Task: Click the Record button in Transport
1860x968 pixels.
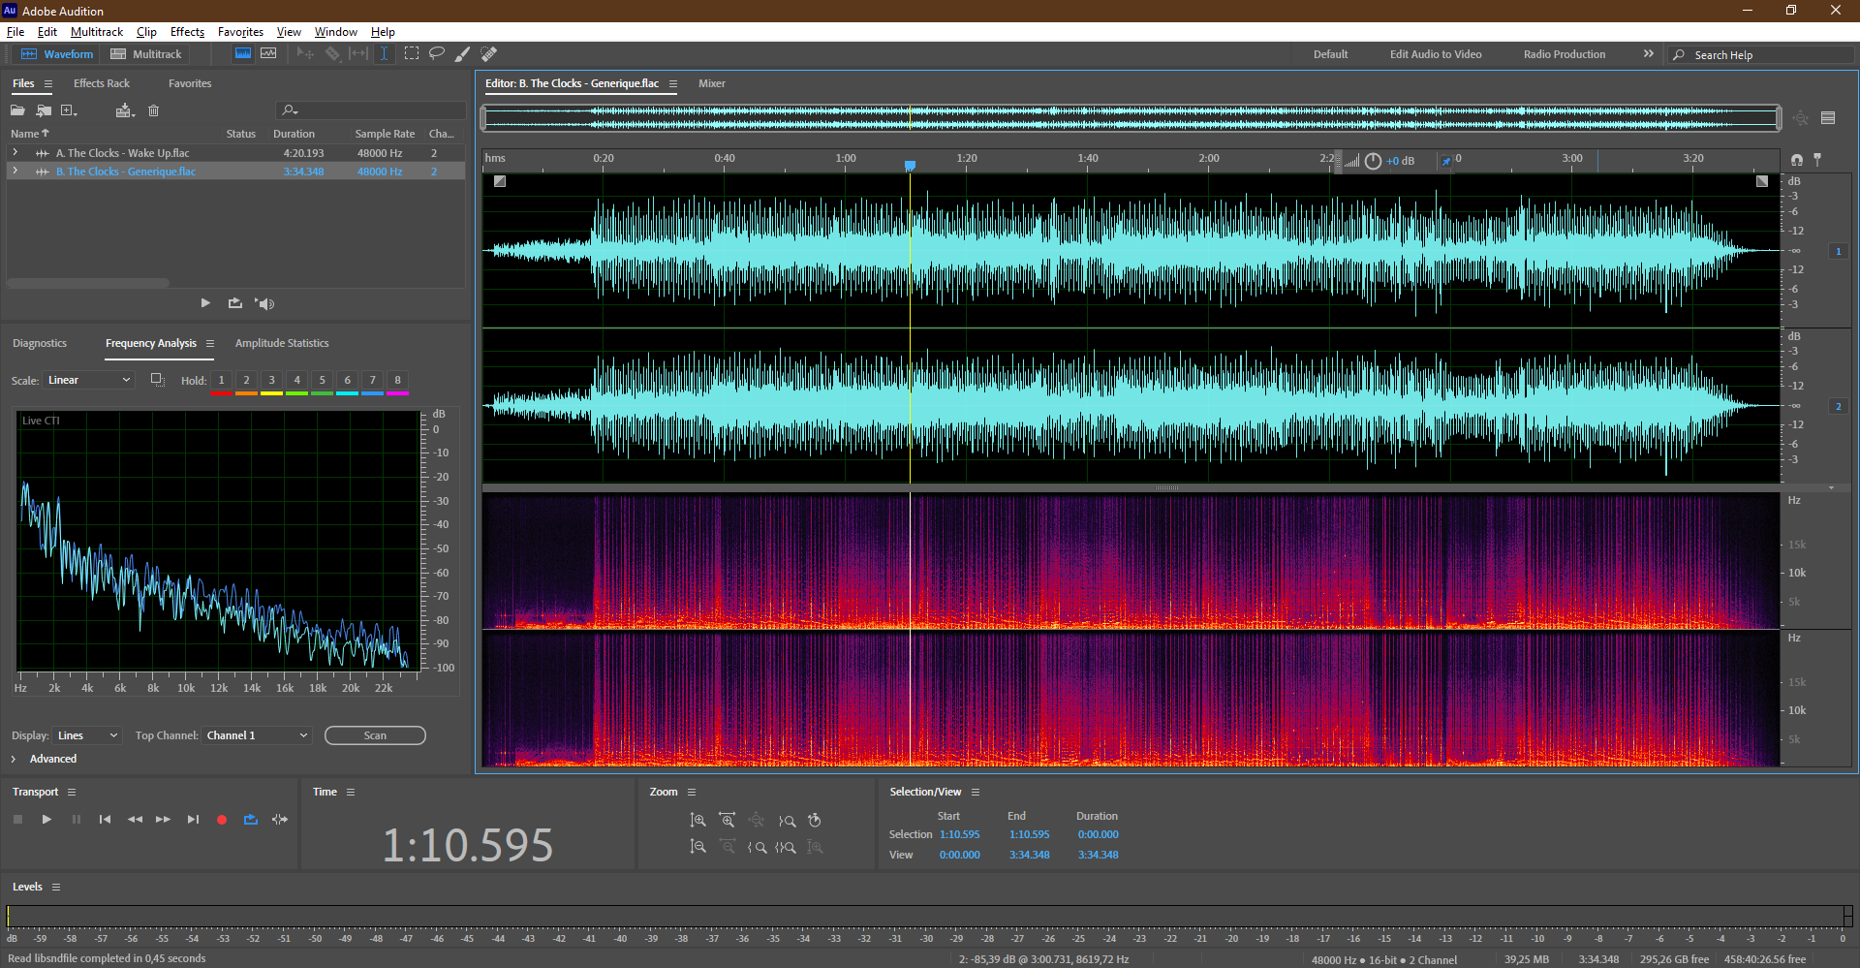Action: pyautogui.click(x=222, y=820)
